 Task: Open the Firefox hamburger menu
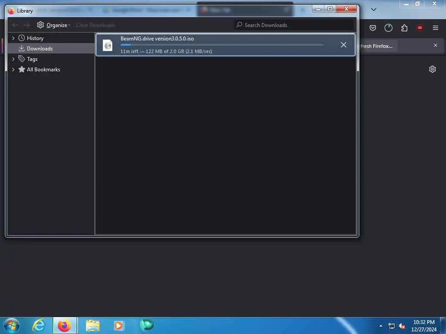click(x=436, y=28)
